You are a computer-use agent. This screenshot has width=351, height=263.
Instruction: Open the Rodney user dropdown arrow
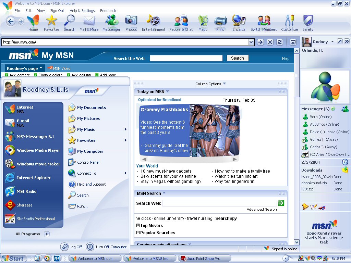tap(332, 41)
